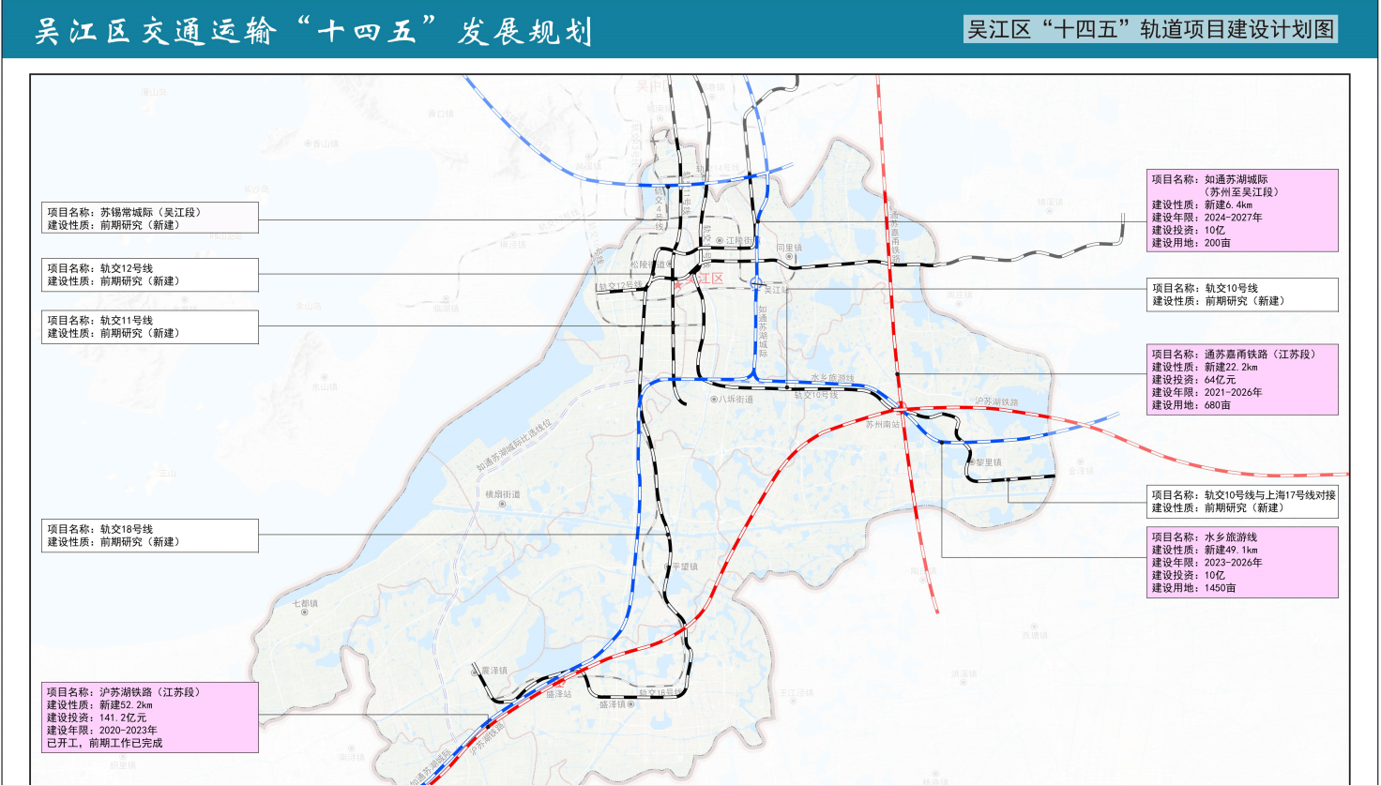Click 建设用地:1450亩 text
This screenshot has height=786, width=1381.
(1193, 588)
